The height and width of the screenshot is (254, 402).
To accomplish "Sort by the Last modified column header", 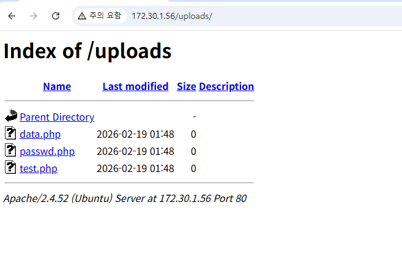I will click(x=135, y=86).
